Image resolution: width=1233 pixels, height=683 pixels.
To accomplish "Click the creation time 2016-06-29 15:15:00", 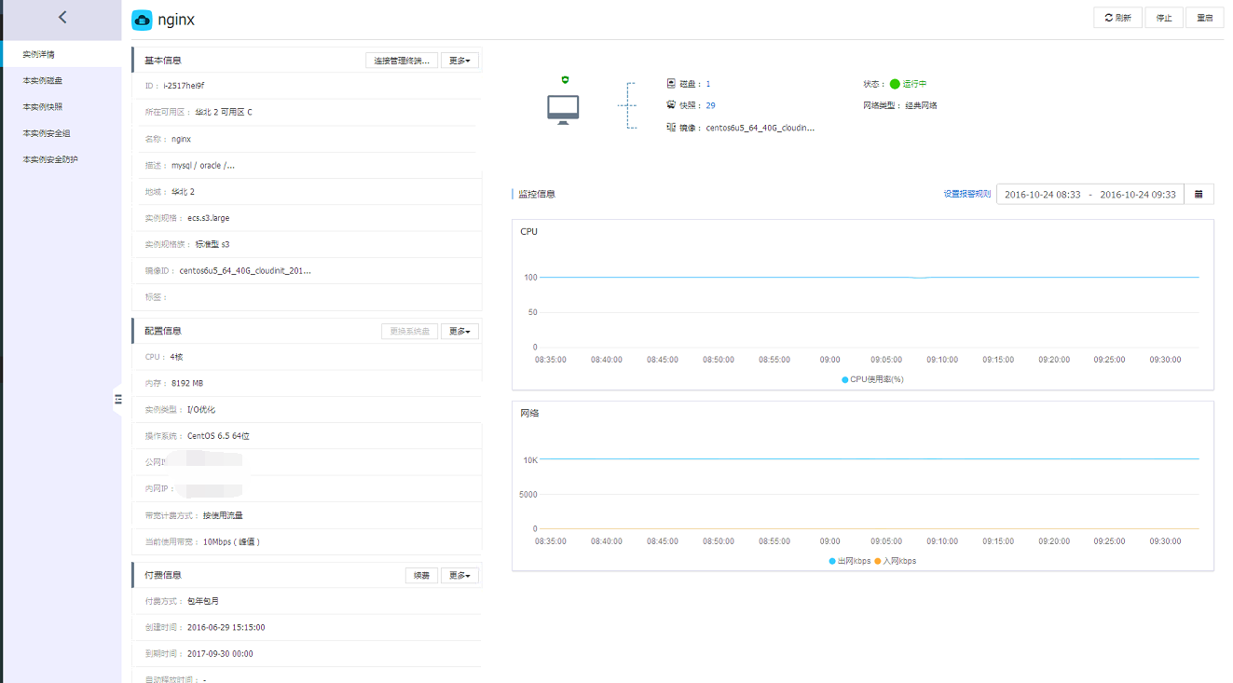I will tap(226, 627).
